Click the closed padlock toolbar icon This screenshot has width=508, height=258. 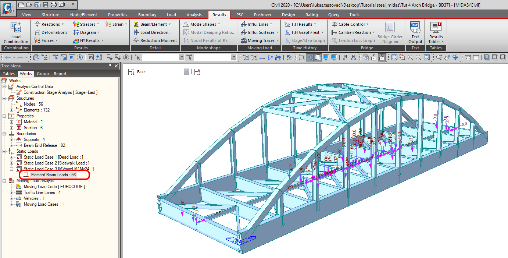[382, 57]
